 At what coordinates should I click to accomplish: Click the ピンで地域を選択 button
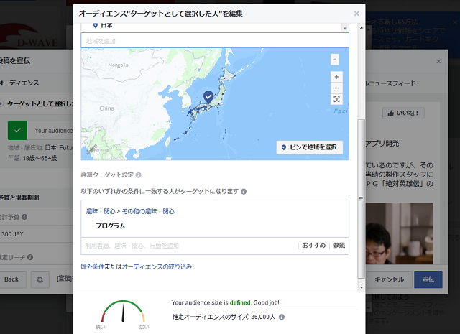tap(310, 147)
